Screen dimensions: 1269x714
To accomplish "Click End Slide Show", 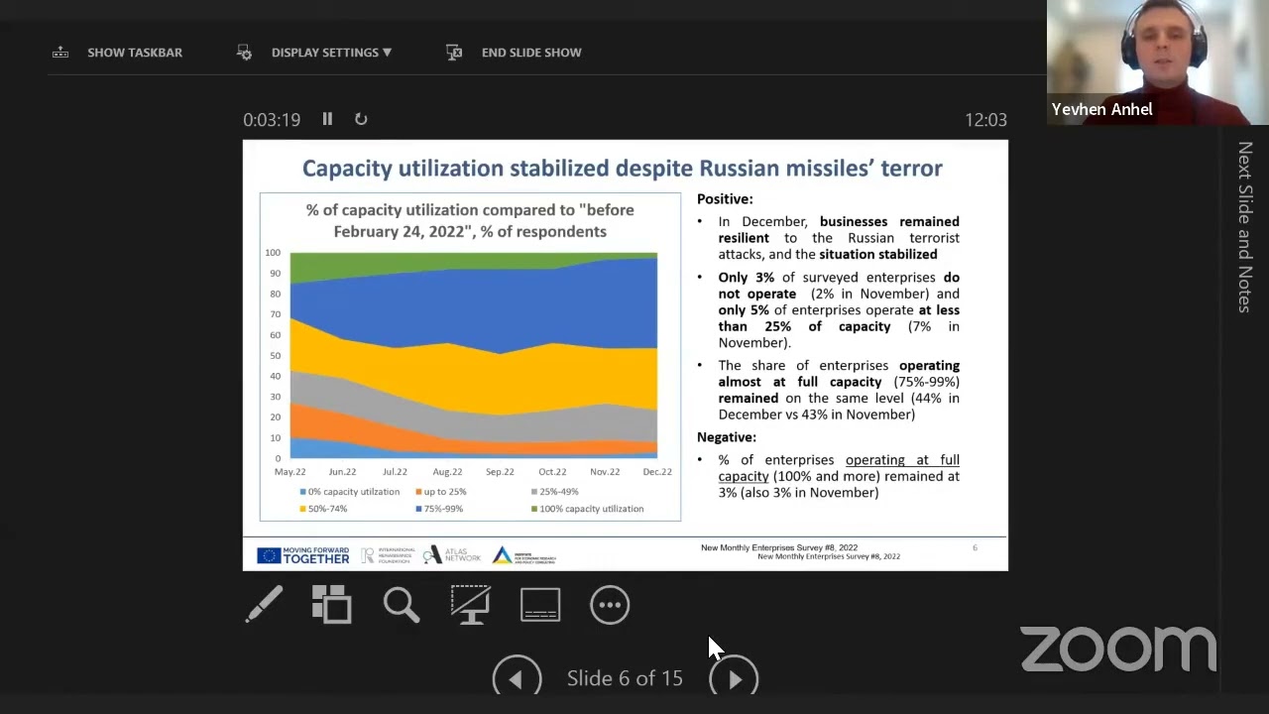I will [x=530, y=53].
